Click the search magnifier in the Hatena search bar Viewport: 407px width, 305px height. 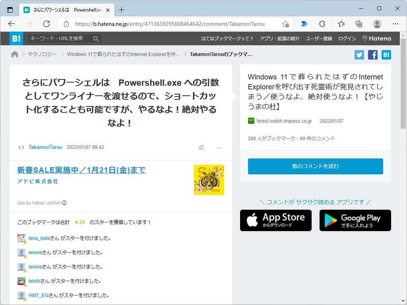[95, 39]
